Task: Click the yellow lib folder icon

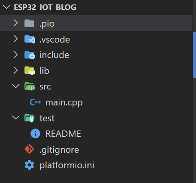Action: 30,71
